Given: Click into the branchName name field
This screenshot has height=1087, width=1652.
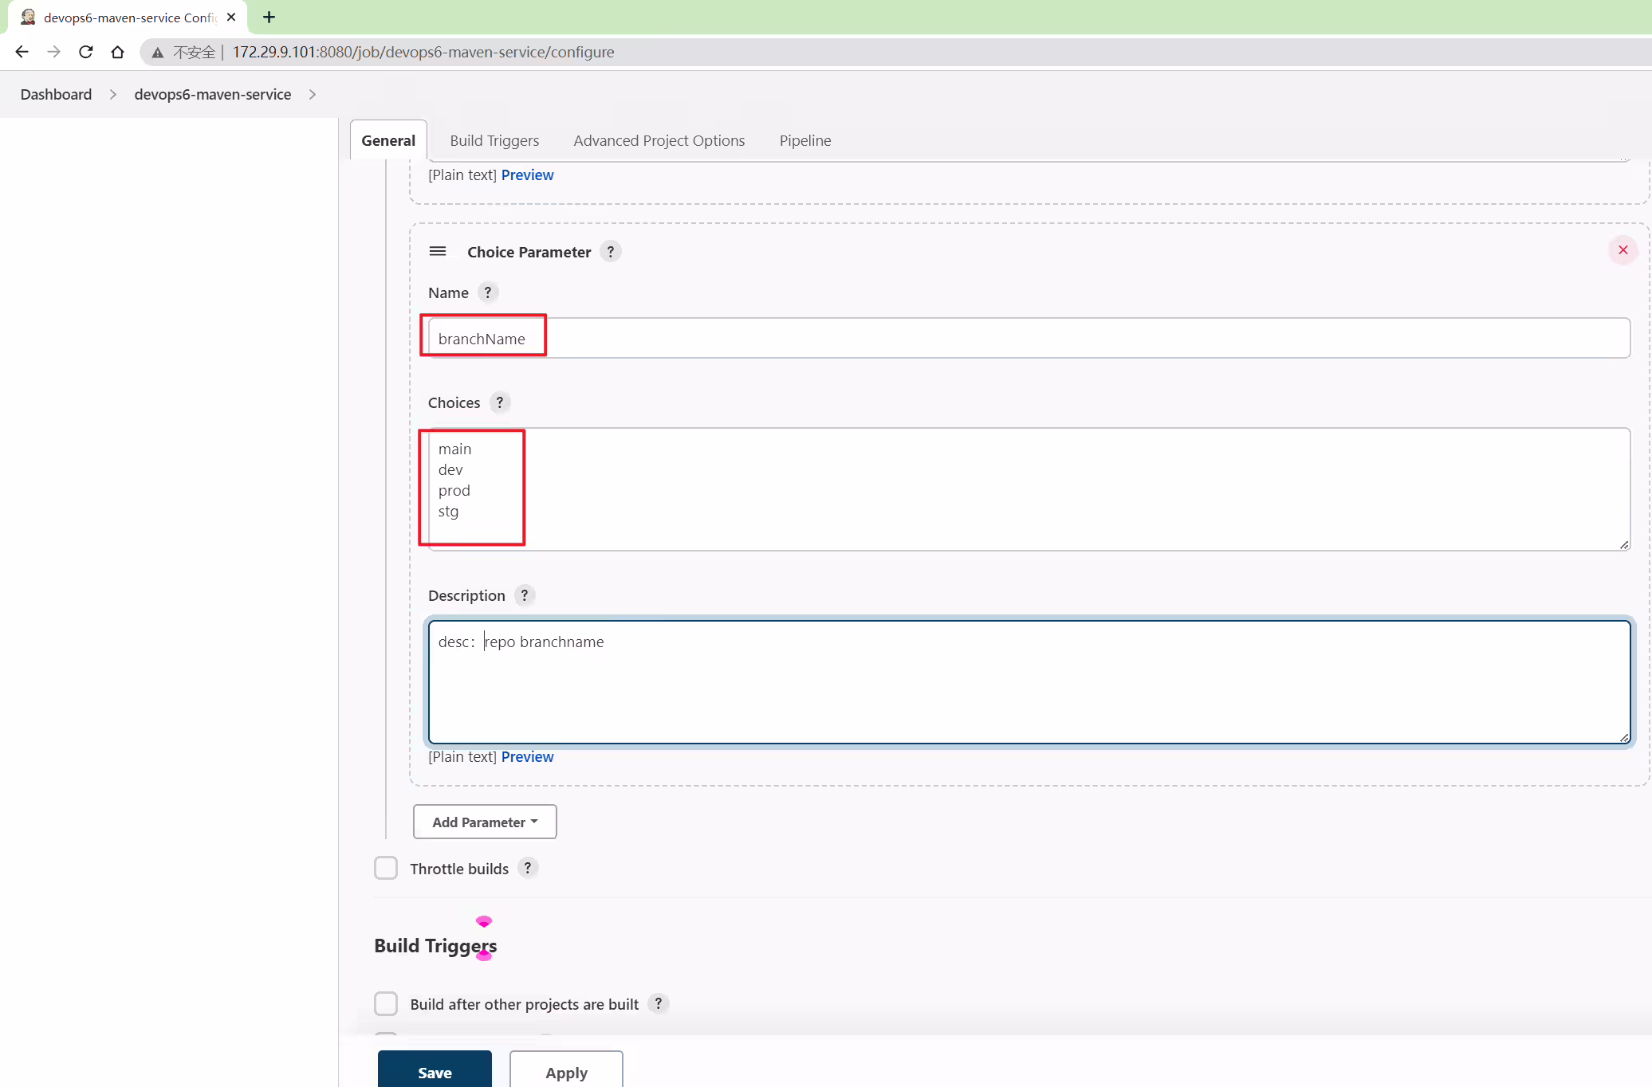Looking at the screenshot, I should (1029, 339).
